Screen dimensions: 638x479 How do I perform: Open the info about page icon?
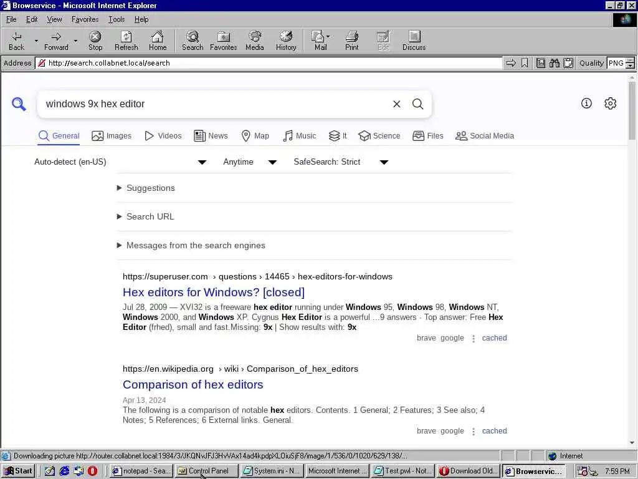pos(586,104)
